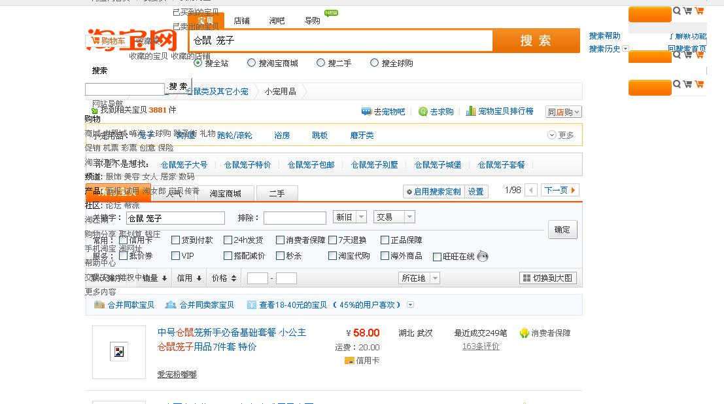The height and width of the screenshot is (404, 724).
Task: Go to previous page with left arrow
Action: [531, 190]
